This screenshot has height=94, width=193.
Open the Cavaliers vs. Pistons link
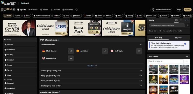50,92
